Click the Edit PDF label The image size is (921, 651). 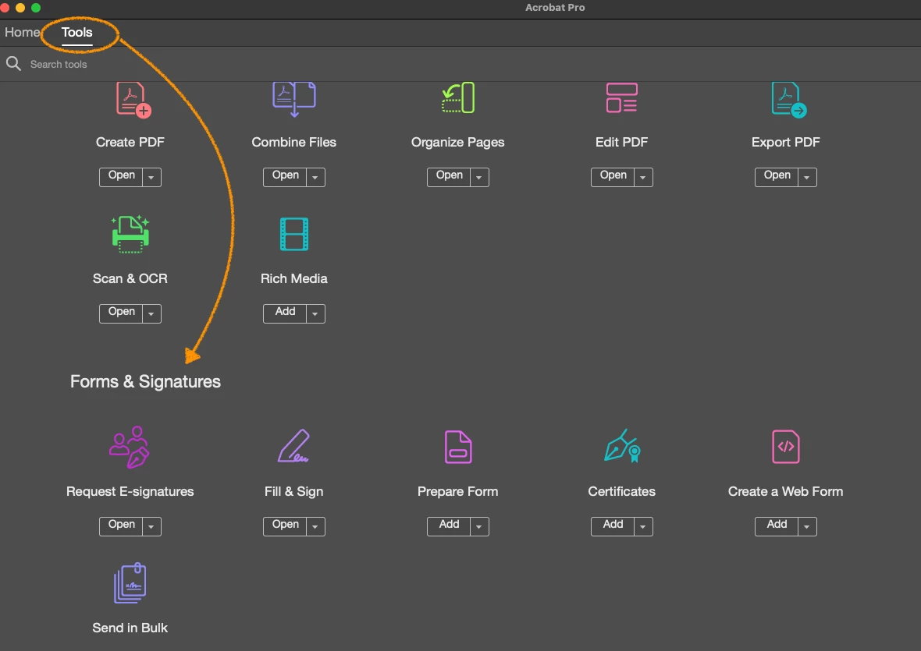coord(621,142)
